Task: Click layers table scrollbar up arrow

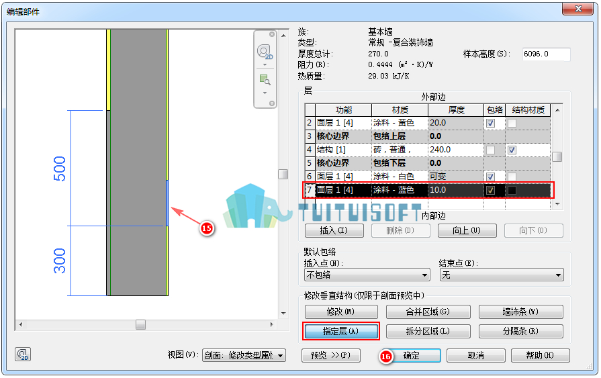Action: click(x=557, y=110)
